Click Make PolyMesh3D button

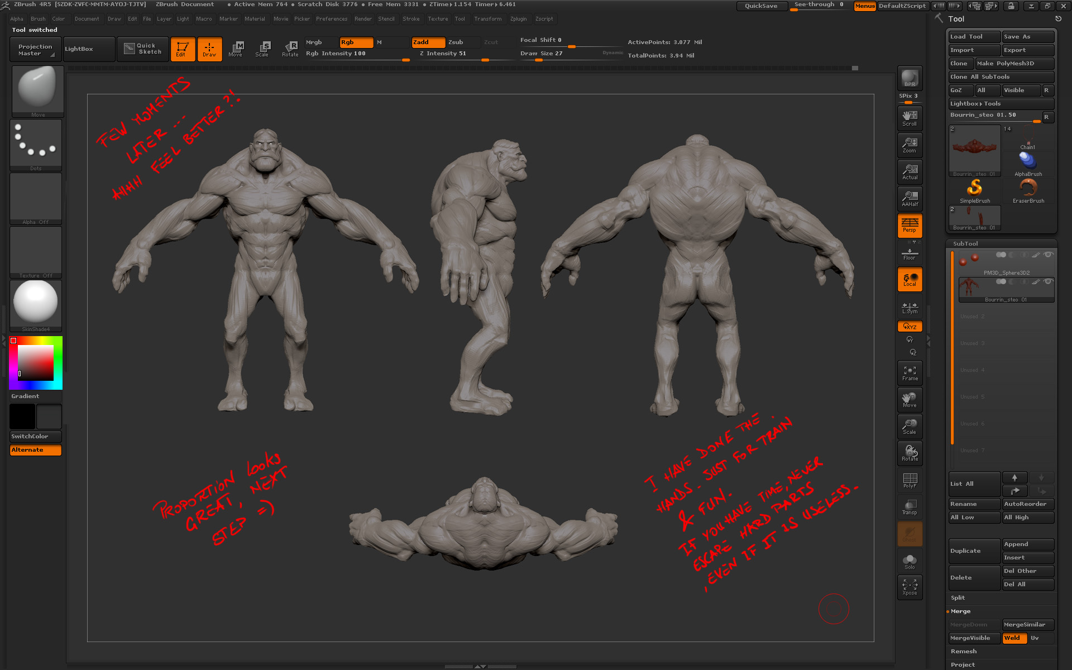click(x=1014, y=64)
